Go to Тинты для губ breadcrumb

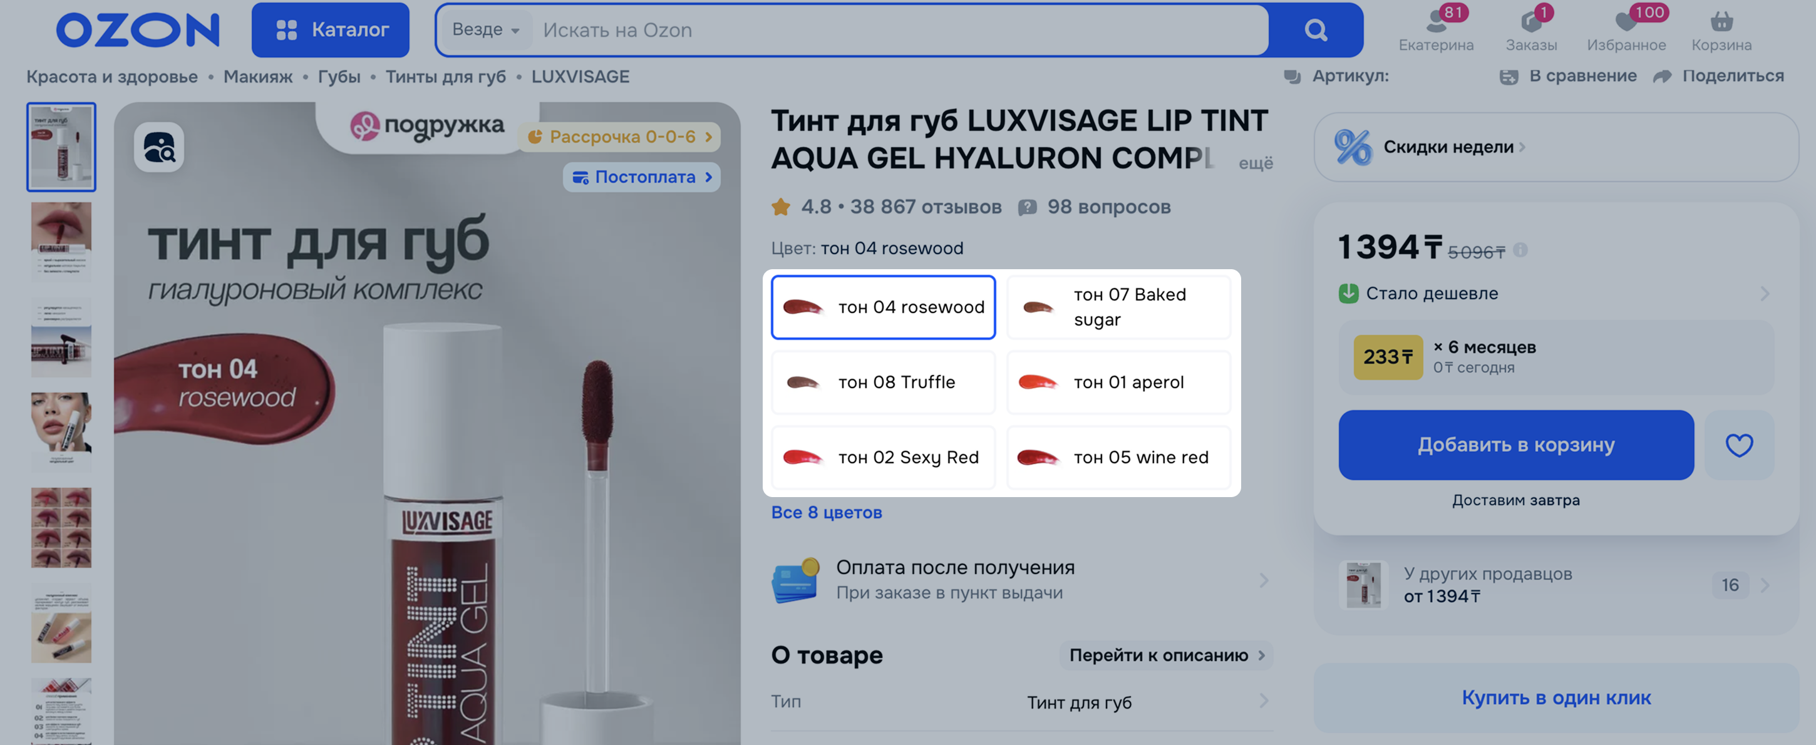click(445, 77)
